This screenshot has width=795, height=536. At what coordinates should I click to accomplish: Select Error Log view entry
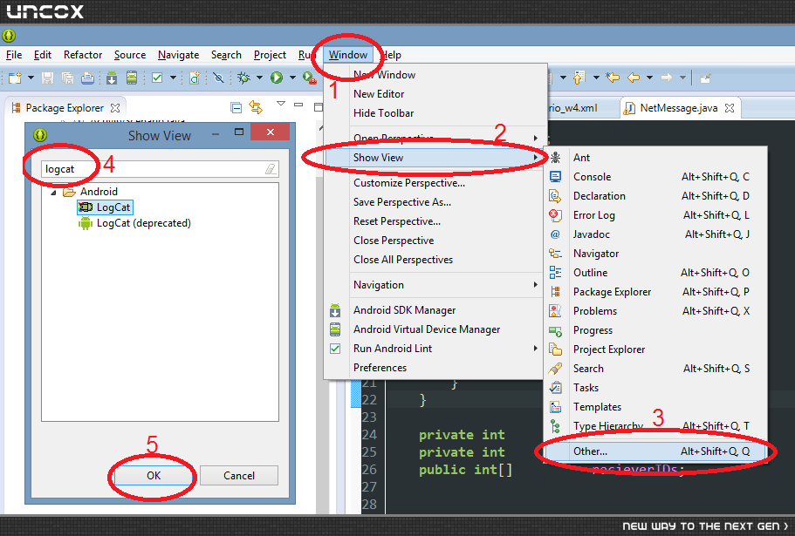tap(655, 215)
